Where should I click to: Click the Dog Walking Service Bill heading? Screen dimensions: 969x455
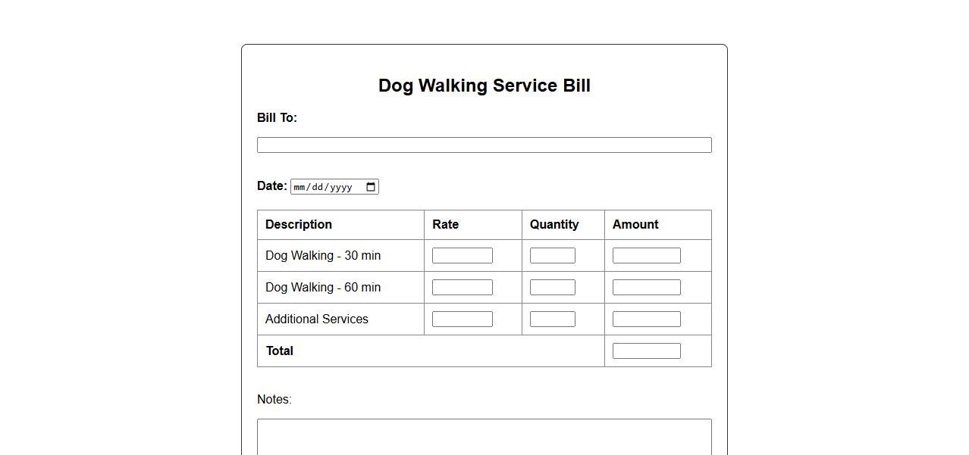click(x=484, y=86)
